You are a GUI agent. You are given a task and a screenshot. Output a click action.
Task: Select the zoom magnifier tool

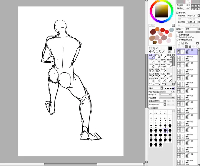(154, 52)
